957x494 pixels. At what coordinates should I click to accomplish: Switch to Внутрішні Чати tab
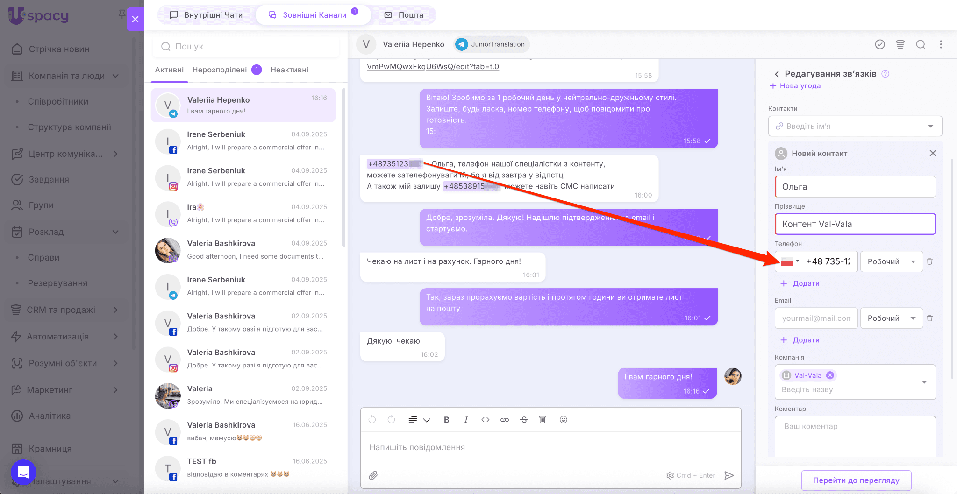coord(206,15)
